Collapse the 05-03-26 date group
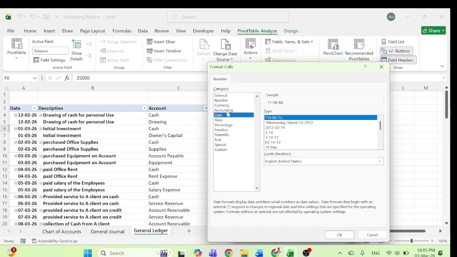This screenshot has width=457, height=257. [16, 183]
